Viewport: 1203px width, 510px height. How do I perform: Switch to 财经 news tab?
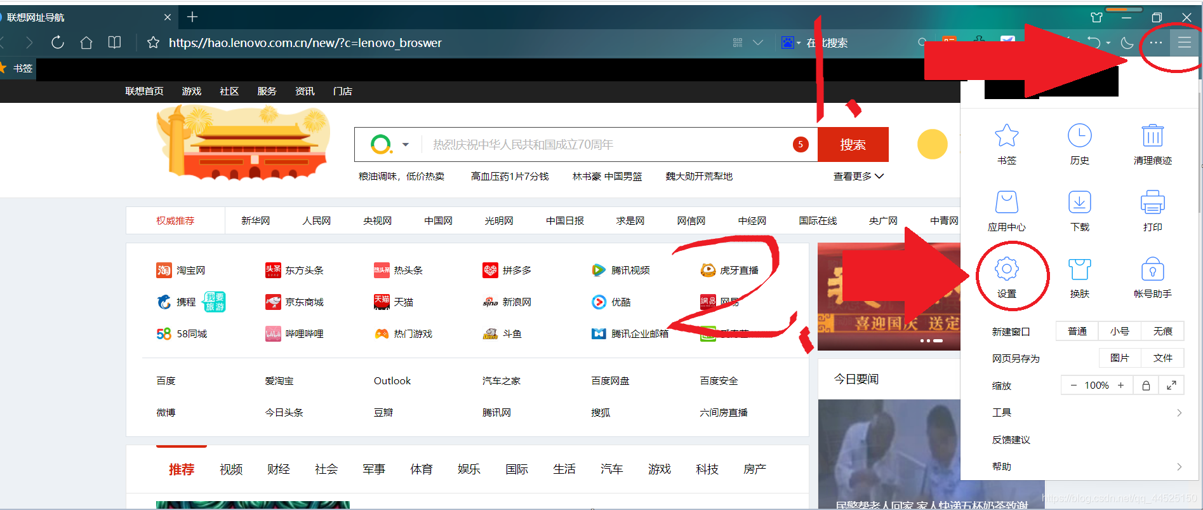pos(279,469)
